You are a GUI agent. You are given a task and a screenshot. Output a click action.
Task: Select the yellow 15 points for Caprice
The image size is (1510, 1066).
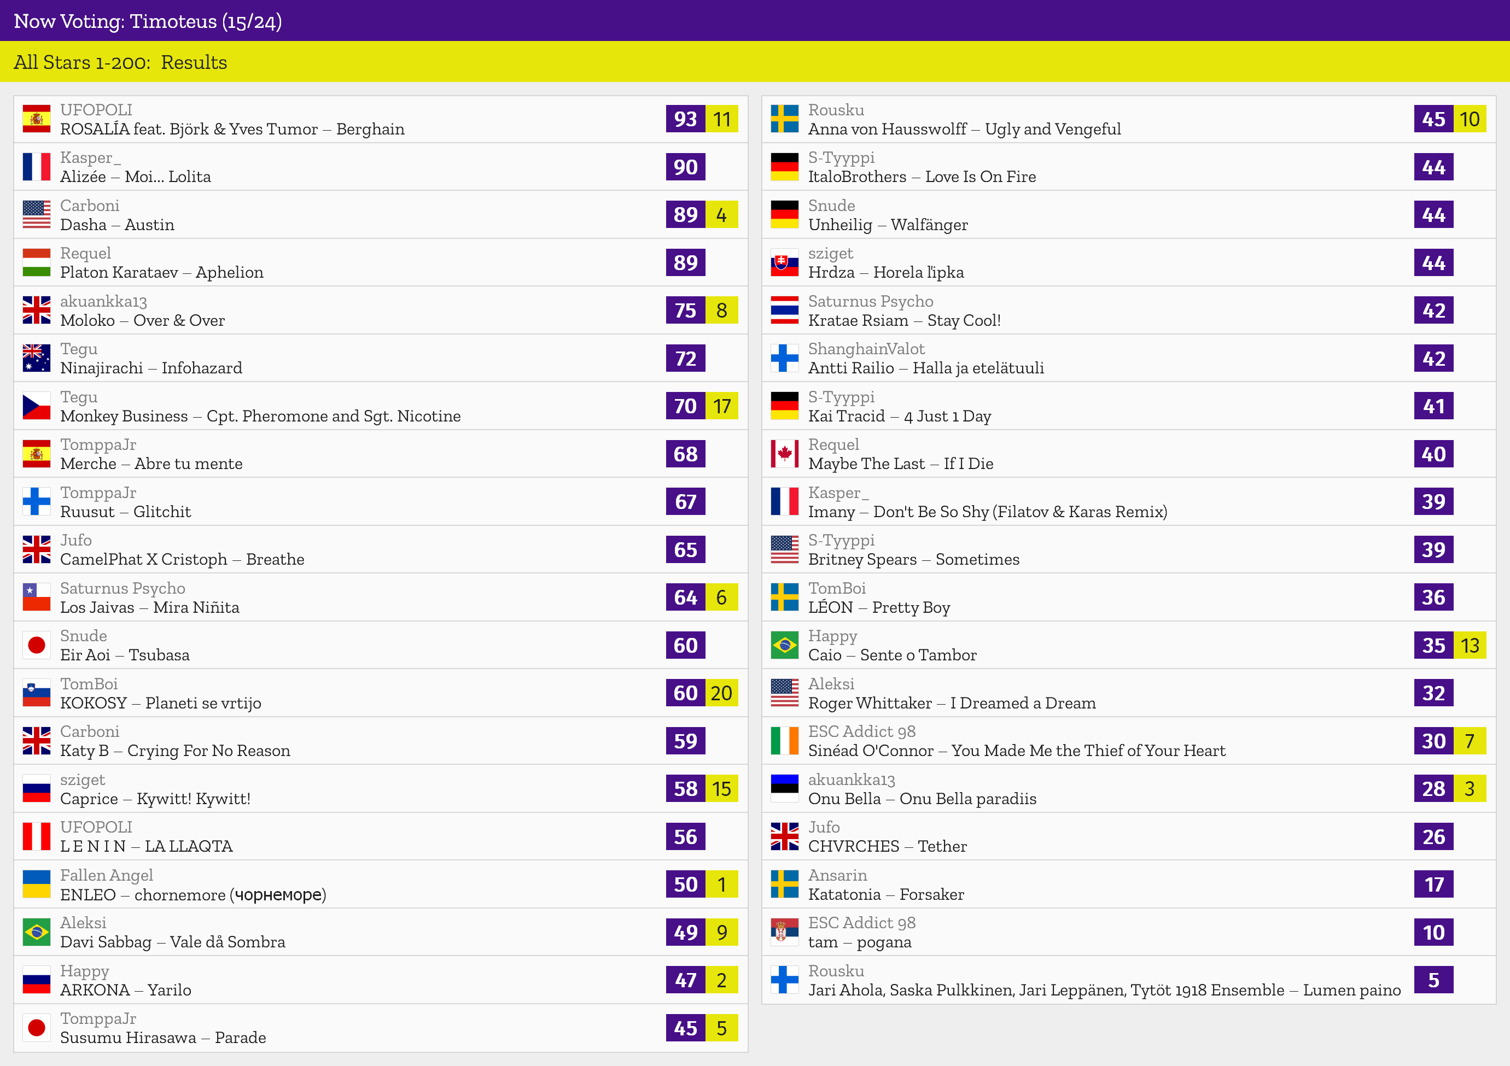pyautogui.click(x=722, y=789)
